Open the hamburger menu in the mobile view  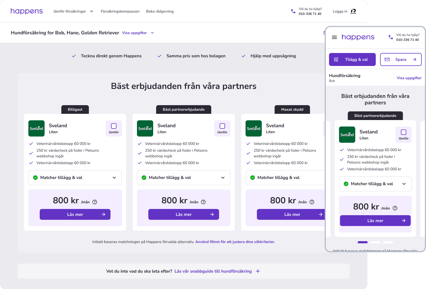point(334,37)
